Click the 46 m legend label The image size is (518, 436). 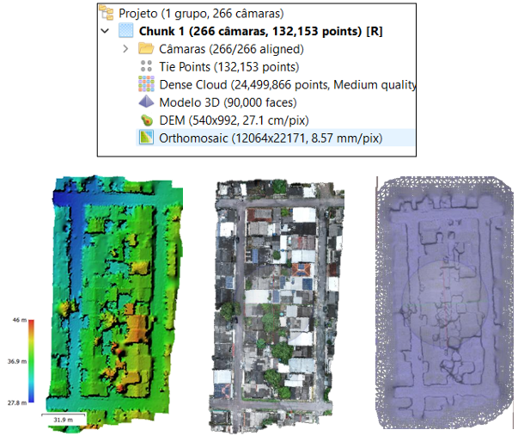(x=19, y=320)
